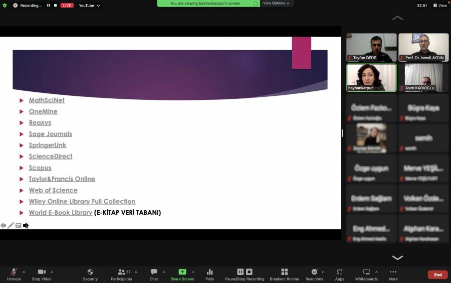Expand Participants options arrow

pos(136,272)
